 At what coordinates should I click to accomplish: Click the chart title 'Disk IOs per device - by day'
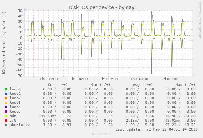102,7
